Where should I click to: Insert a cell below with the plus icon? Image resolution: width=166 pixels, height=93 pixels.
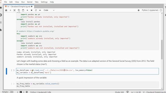click(x=10, y=10)
